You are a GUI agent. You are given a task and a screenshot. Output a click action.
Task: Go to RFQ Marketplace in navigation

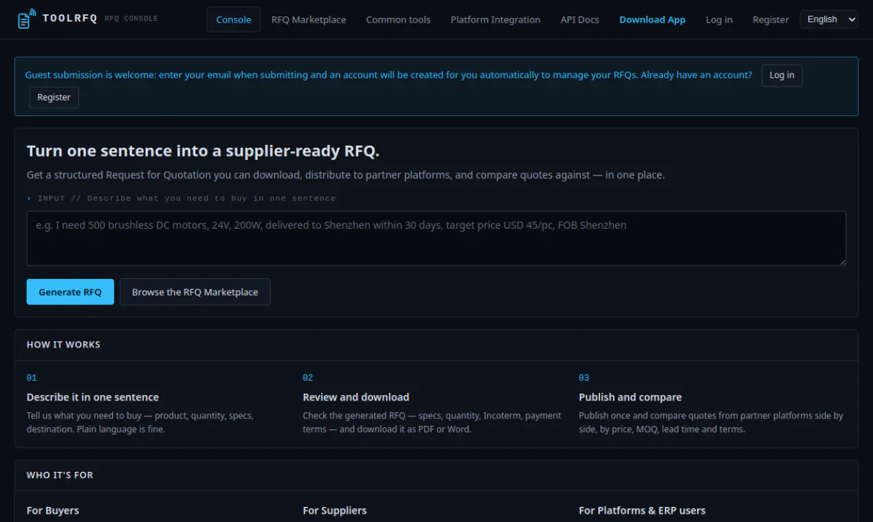click(x=309, y=19)
